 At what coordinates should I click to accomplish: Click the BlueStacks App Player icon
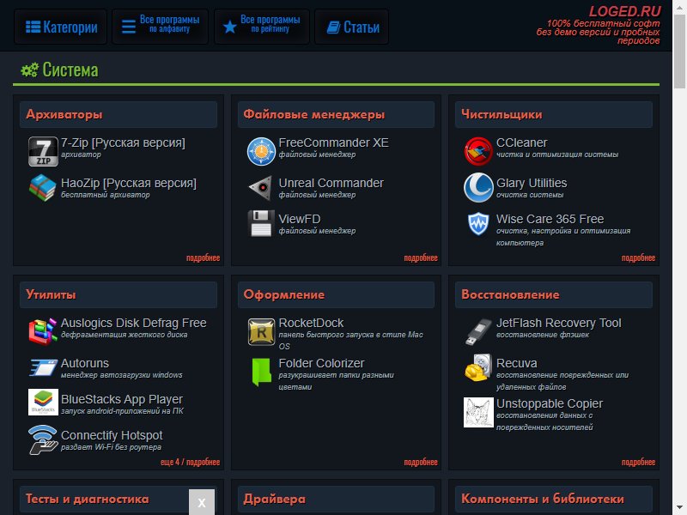coord(43,402)
